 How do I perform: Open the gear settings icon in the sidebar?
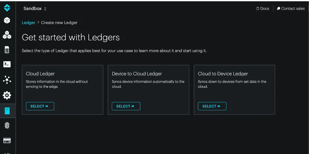(x=7, y=95)
